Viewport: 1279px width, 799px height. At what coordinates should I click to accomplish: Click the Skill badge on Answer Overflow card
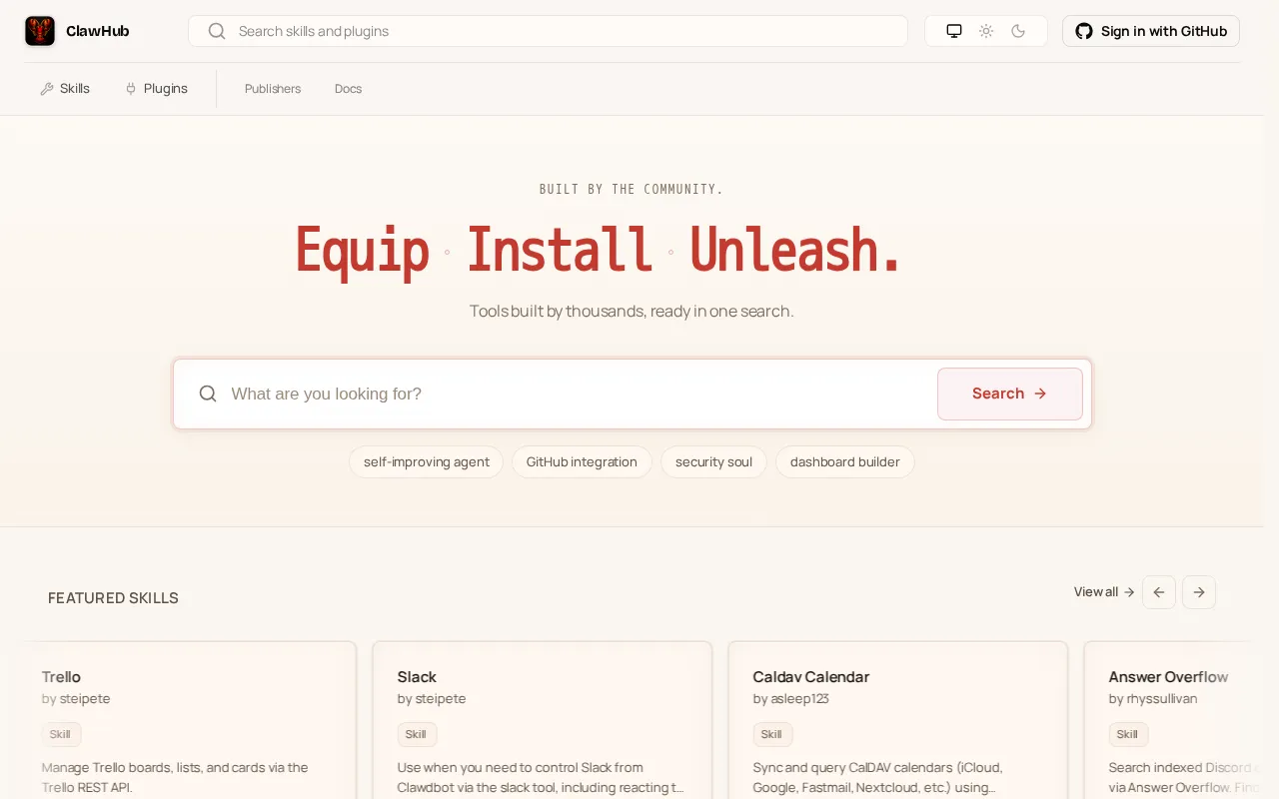pos(1128,734)
